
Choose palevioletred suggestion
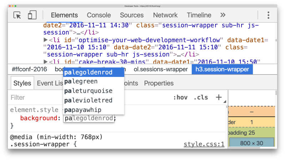(93, 100)
